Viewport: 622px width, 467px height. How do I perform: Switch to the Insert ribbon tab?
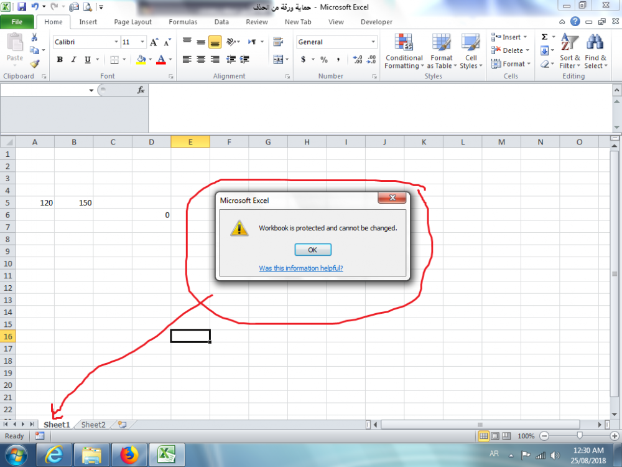pos(88,22)
